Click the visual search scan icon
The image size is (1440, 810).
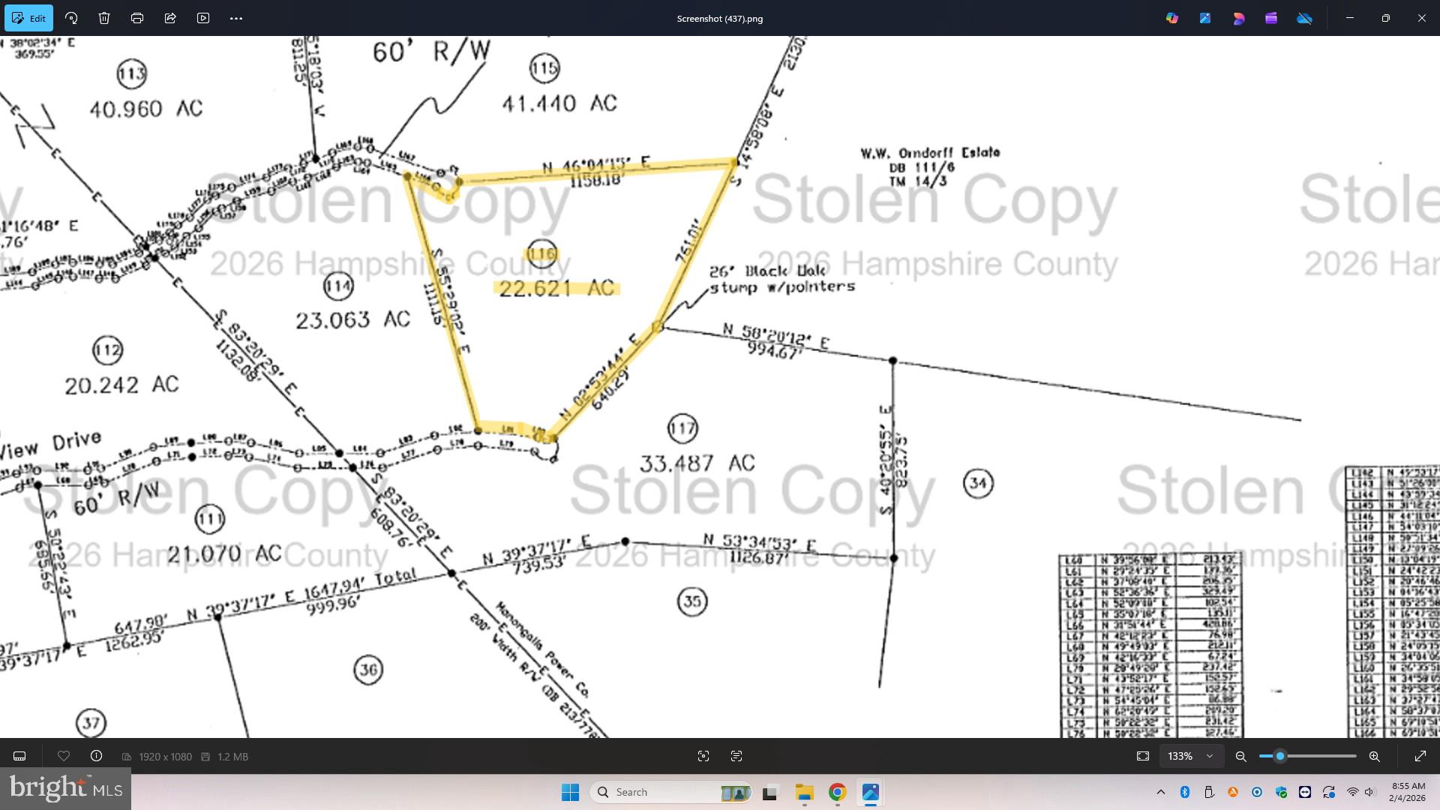[703, 756]
